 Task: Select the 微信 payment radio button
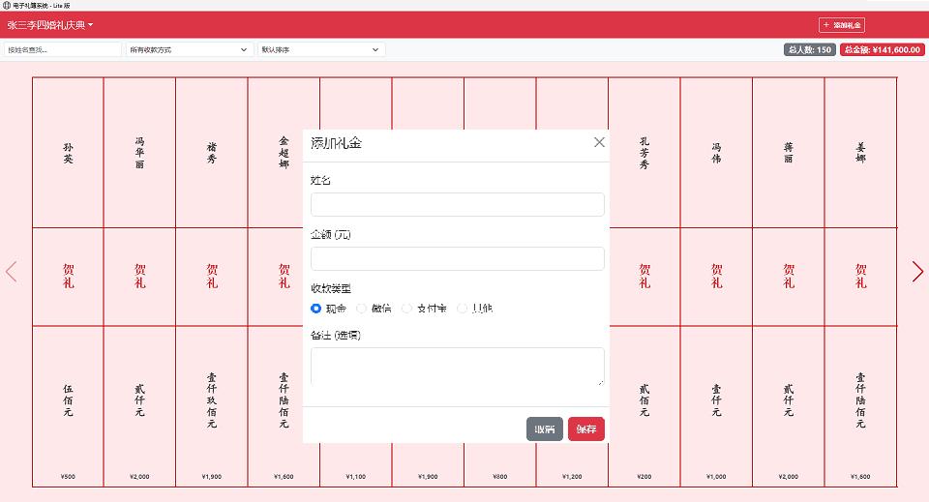pyautogui.click(x=362, y=309)
